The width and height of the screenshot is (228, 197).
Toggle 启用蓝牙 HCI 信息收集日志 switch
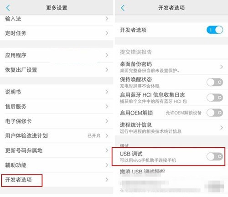pos(215,98)
